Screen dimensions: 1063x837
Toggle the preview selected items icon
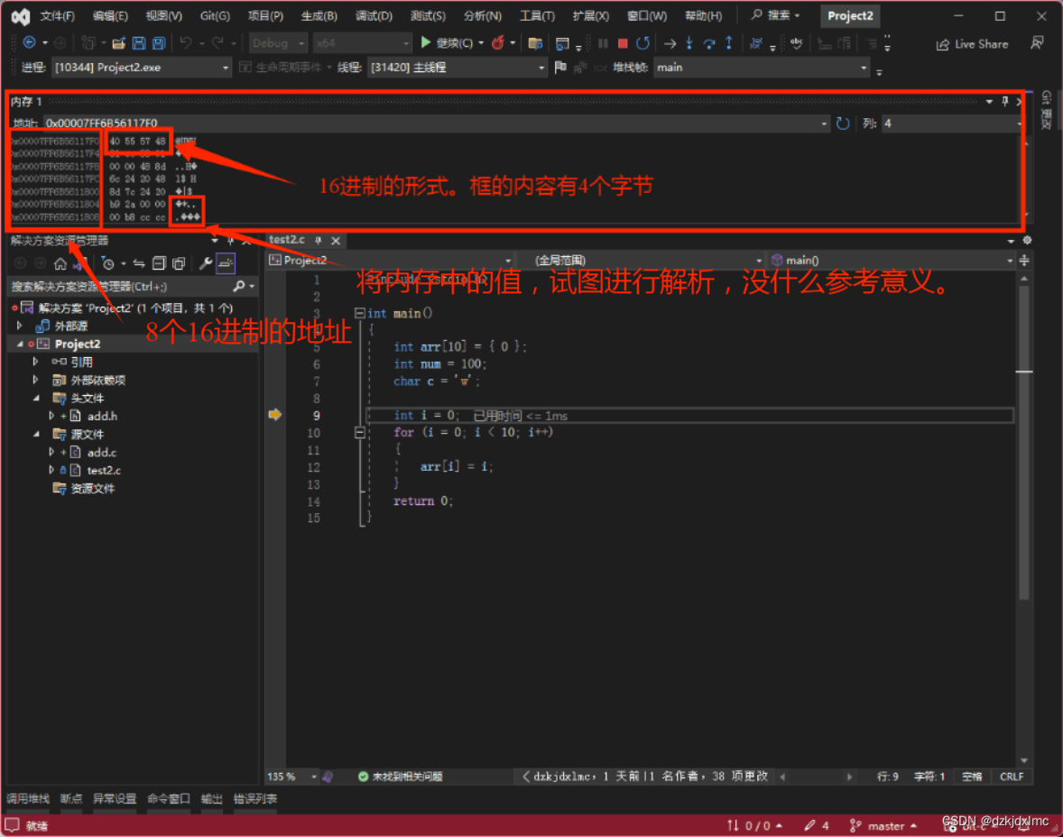pos(226,262)
